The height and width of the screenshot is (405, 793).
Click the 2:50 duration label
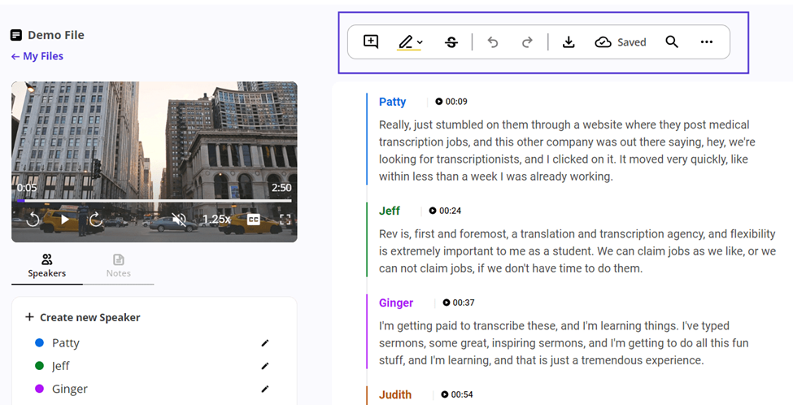pyautogui.click(x=281, y=188)
